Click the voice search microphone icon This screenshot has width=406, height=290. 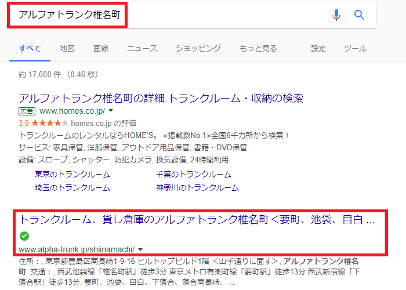336,14
